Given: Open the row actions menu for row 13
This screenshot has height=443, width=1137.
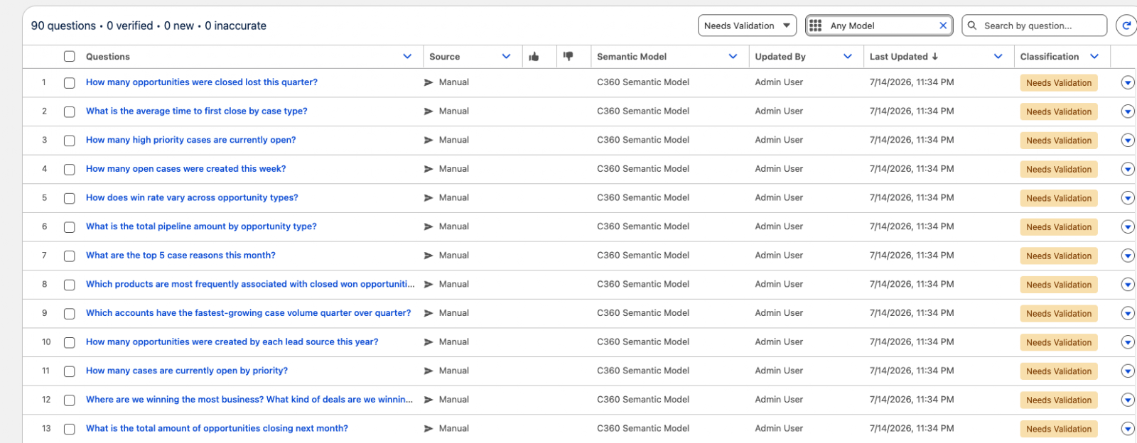Looking at the screenshot, I should [x=1127, y=429].
